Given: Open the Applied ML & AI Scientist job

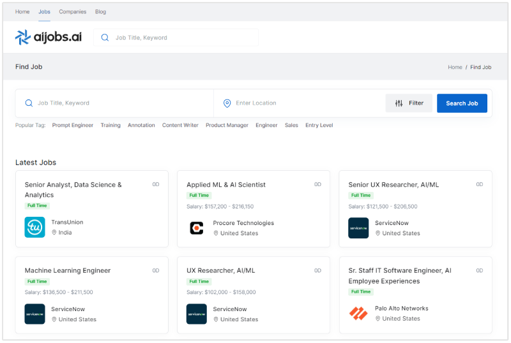Looking at the screenshot, I should tap(226, 185).
